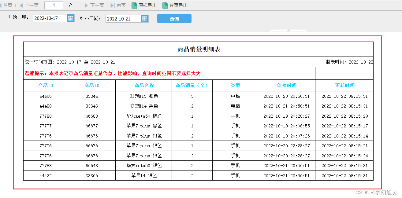Click the 产品ID column header
The width and height of the screenshot is (402, 198).
point(46,86)
